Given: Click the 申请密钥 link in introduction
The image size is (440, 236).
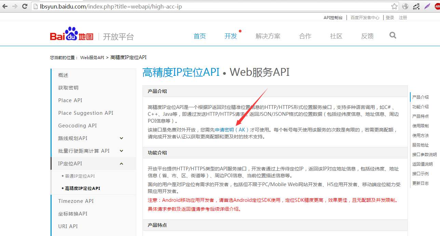Looking at the screenshot, I should point(224,130).
